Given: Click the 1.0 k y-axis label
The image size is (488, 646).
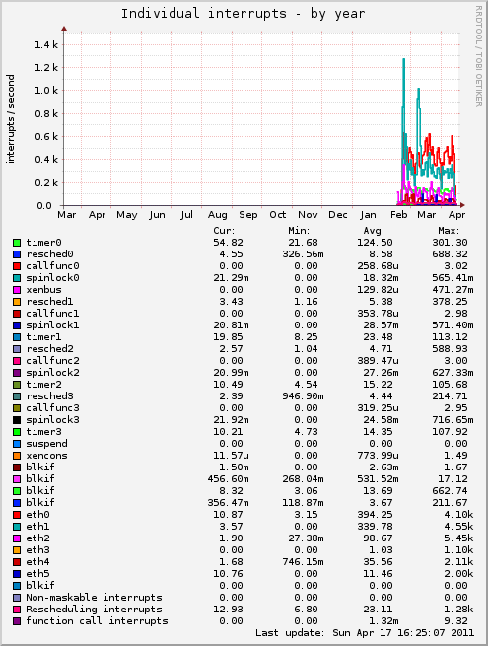Looking at the screenshot, I should tap(46, 91).
